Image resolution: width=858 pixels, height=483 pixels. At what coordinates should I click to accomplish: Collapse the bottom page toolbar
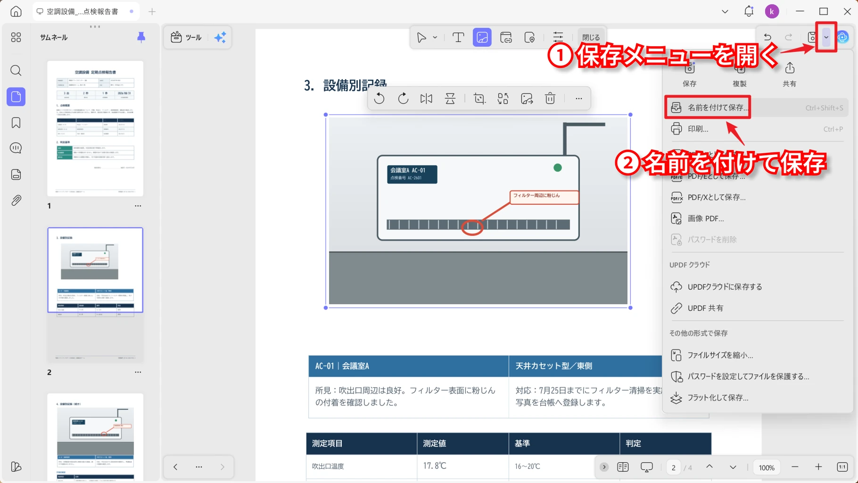point(604,467)
